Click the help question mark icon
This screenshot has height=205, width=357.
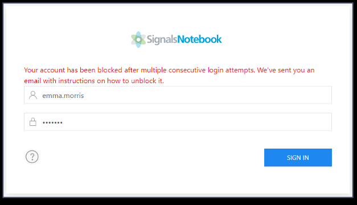(x=32, y=157)
